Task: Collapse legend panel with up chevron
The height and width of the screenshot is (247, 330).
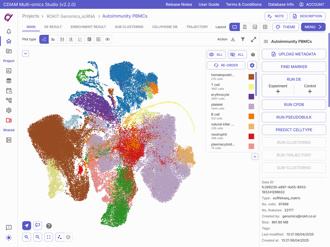Action: 255,157
